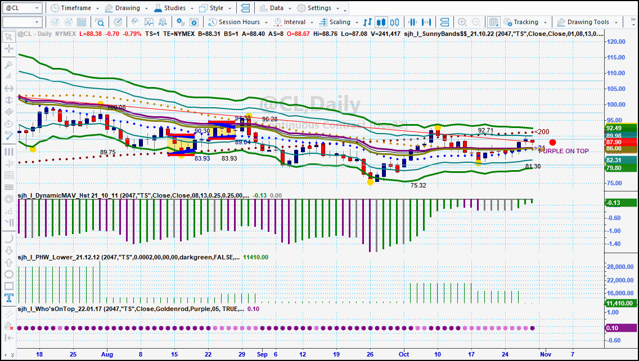
Task: Select the horizontal double-arrow line tool
Action: [8, 88]
